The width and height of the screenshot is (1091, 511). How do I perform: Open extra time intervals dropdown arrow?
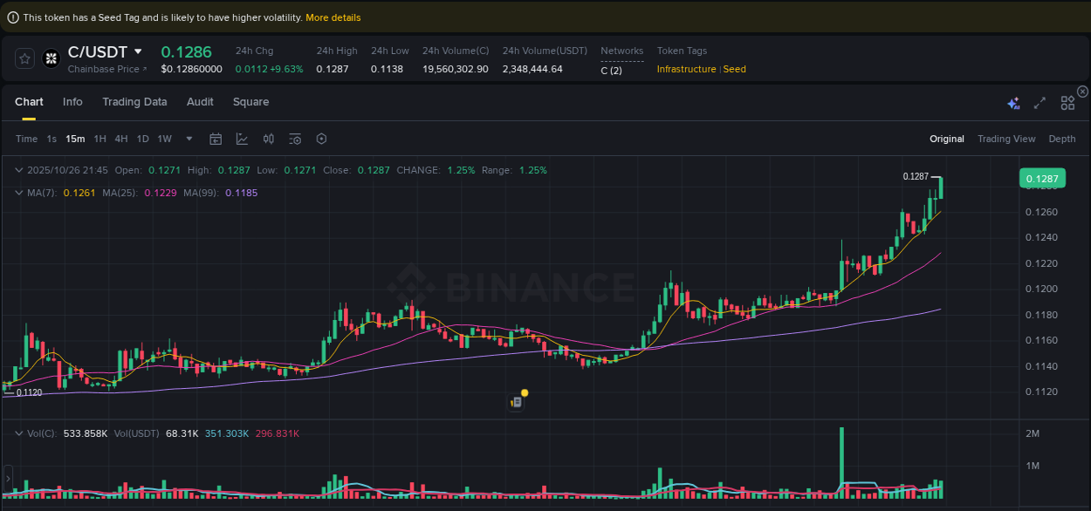(189, 139)
